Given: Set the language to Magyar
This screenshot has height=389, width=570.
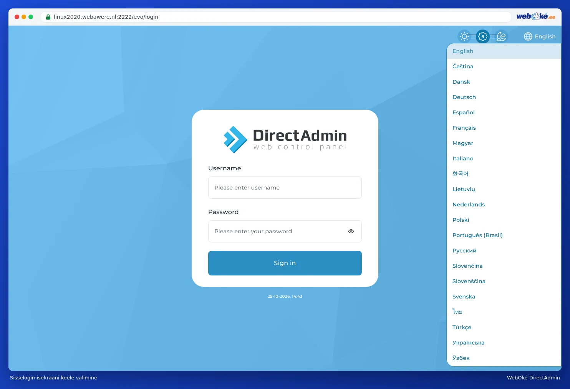Looking at the screenshot, I should (504, 143).
